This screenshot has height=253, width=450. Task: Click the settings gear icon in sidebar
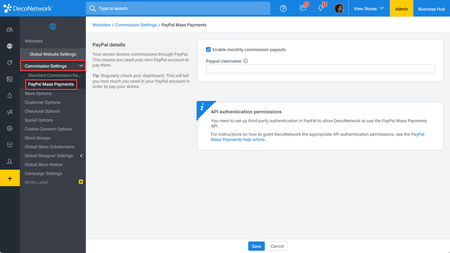tap(10, 128)
